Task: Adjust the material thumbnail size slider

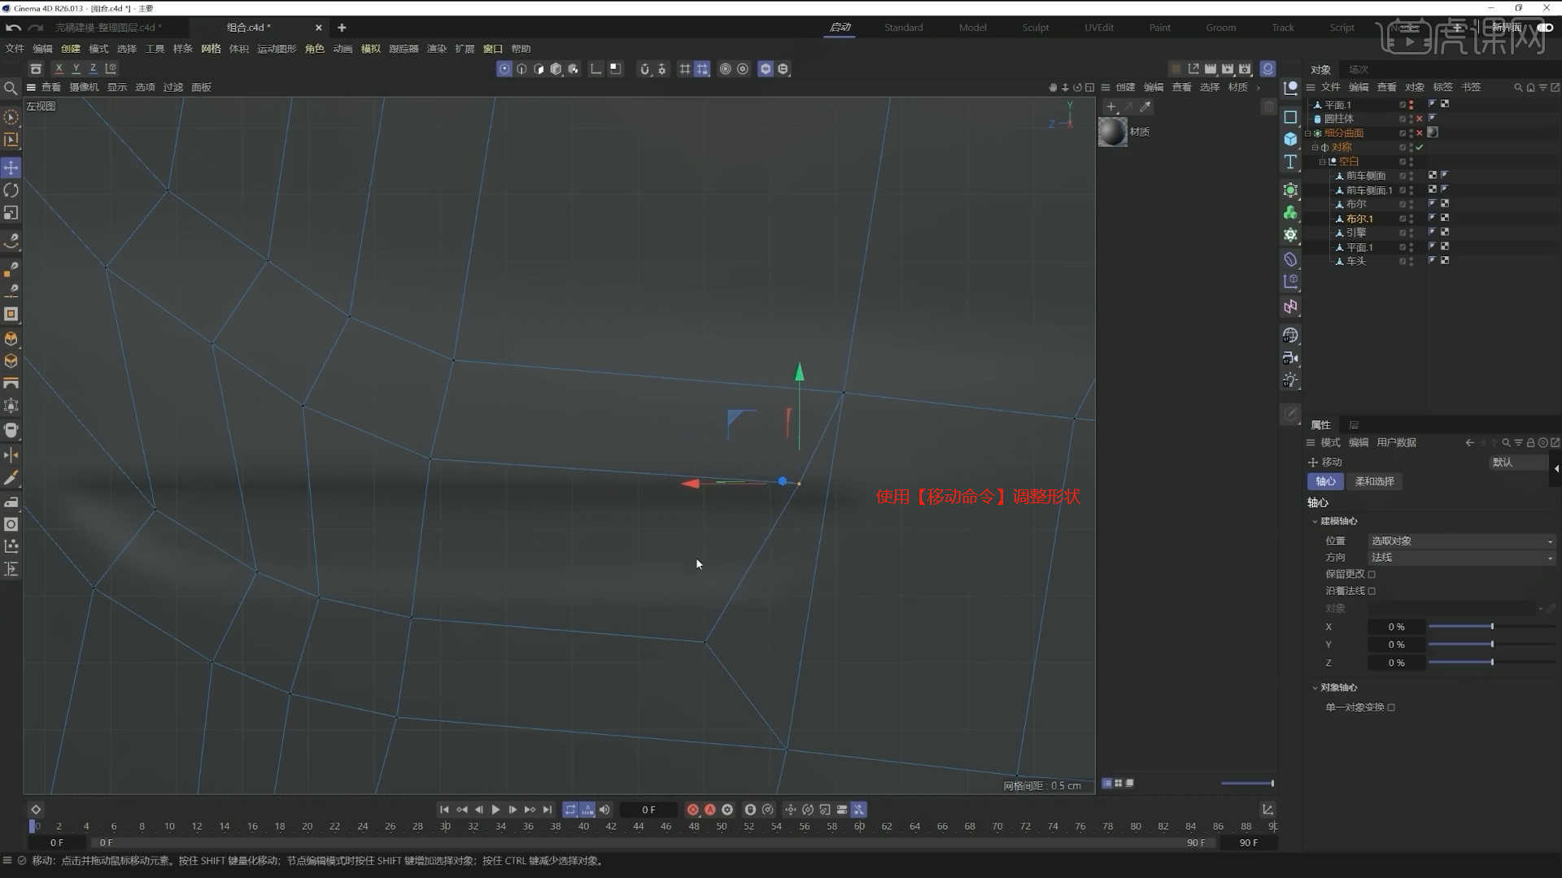Action: 1248,784
